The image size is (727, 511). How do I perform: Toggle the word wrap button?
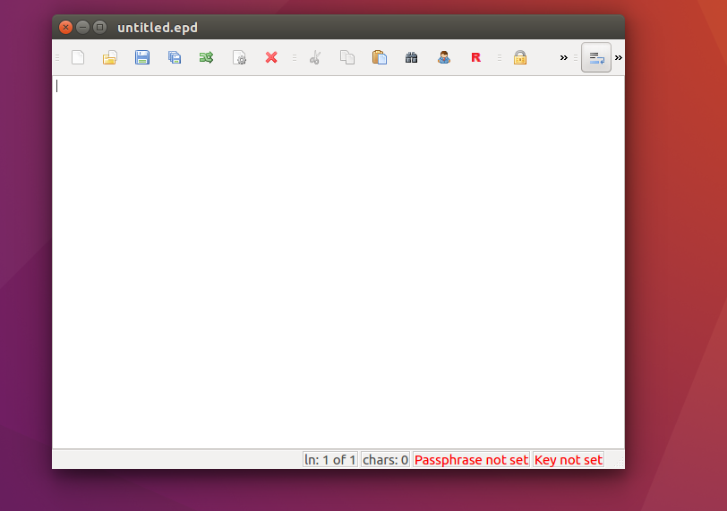click(596, 57)
